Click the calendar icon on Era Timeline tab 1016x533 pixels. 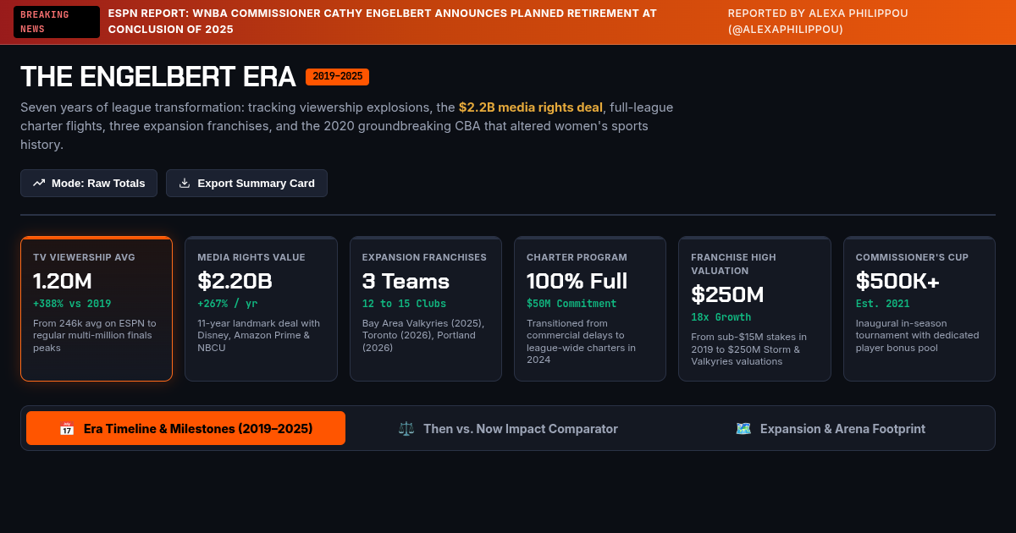tap(67, 429)
